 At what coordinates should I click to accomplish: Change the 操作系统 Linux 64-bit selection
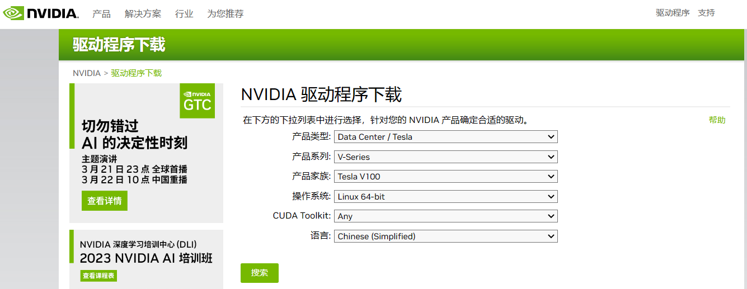[445, 196]
